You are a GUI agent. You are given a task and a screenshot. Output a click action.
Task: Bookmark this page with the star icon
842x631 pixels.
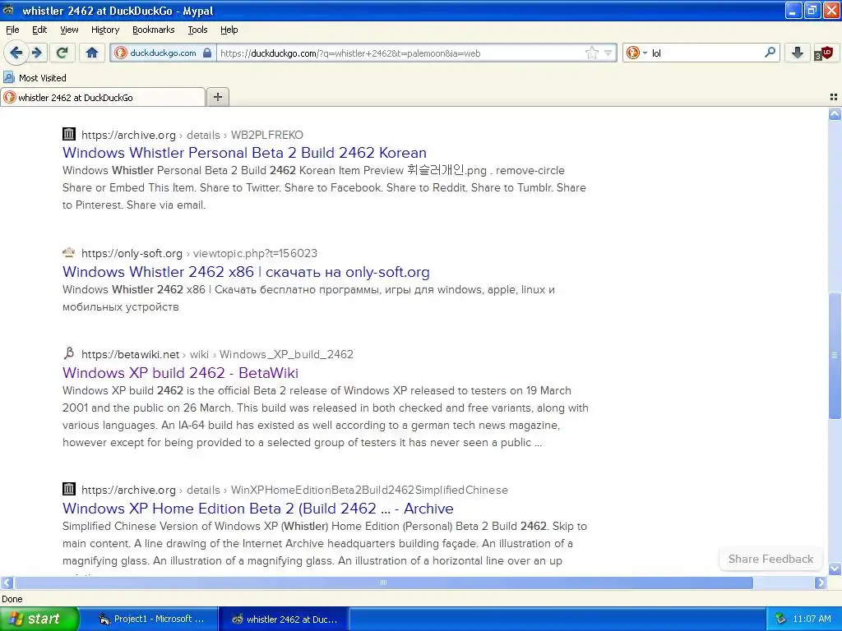(591, 53)
